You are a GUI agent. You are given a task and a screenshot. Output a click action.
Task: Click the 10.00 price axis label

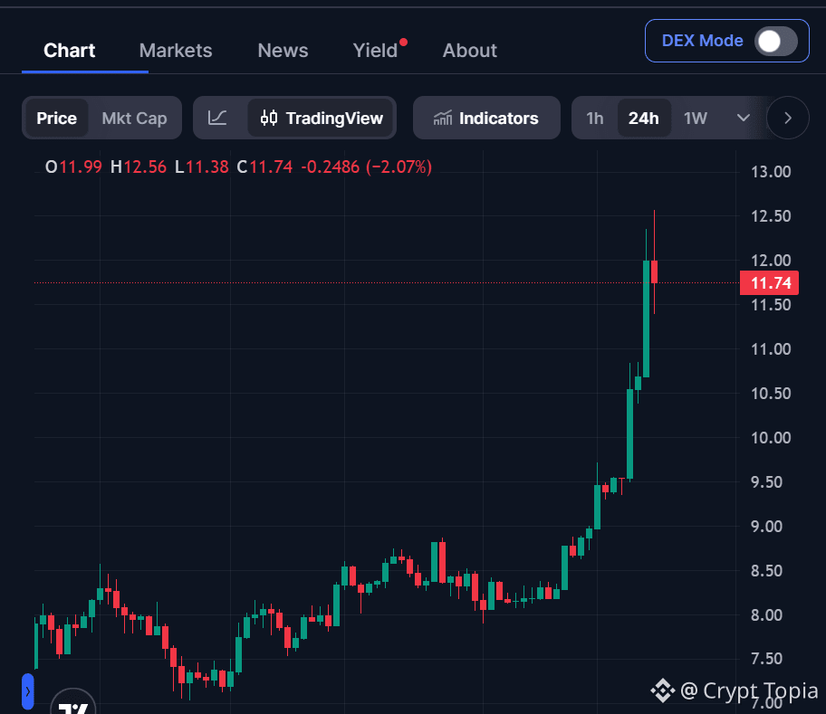771,438
